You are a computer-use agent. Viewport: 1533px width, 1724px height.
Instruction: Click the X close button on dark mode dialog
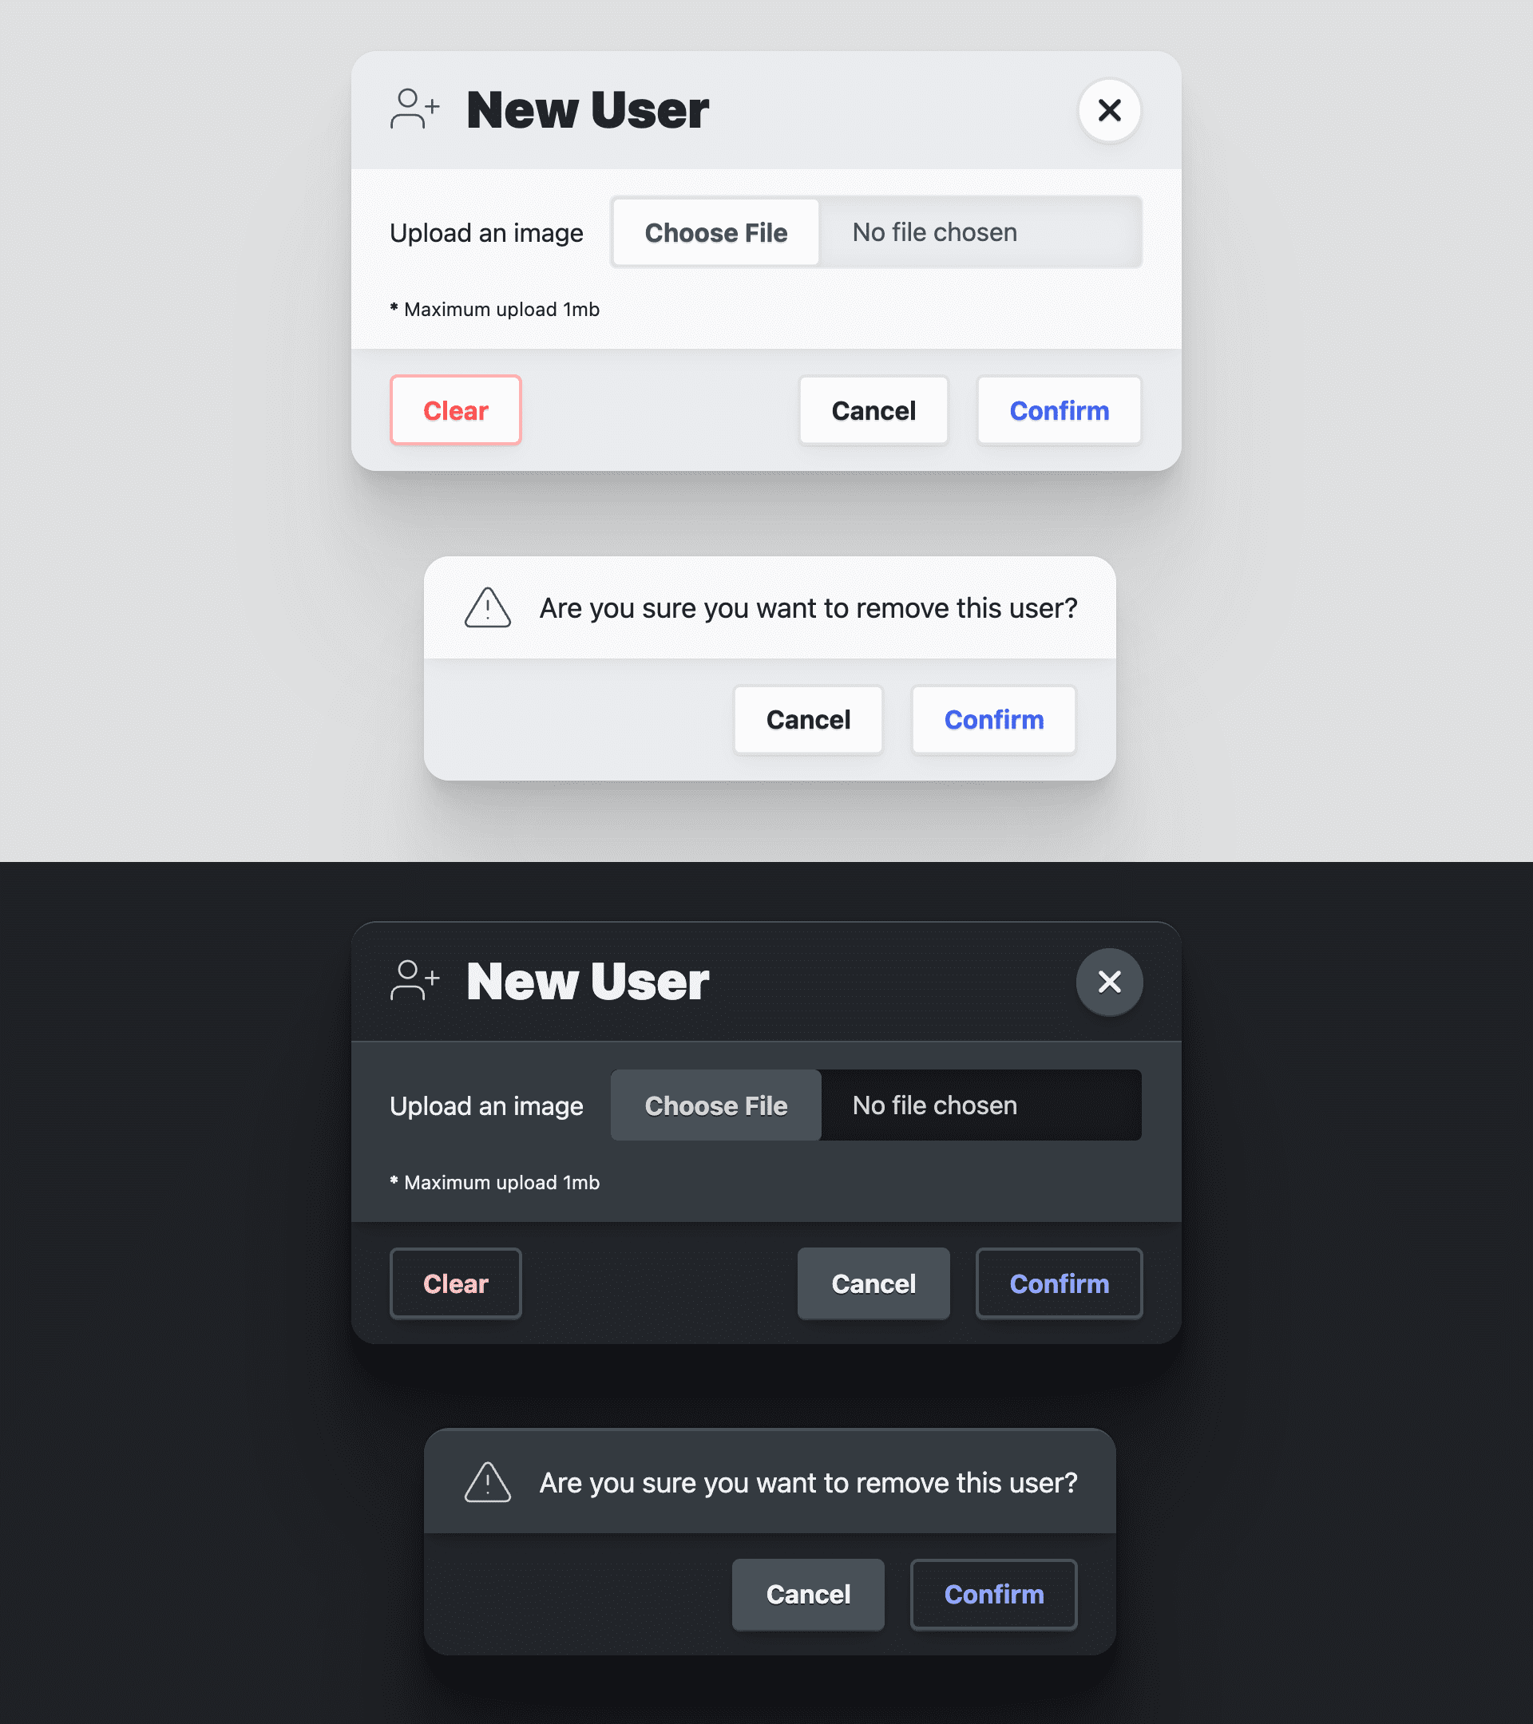pos(1110,980)
